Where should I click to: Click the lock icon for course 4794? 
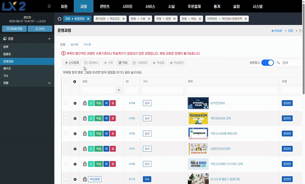pyautogui.click(x=85, y=103)
